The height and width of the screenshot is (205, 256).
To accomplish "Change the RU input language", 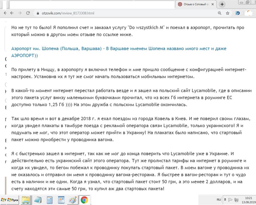I will 219,200.
